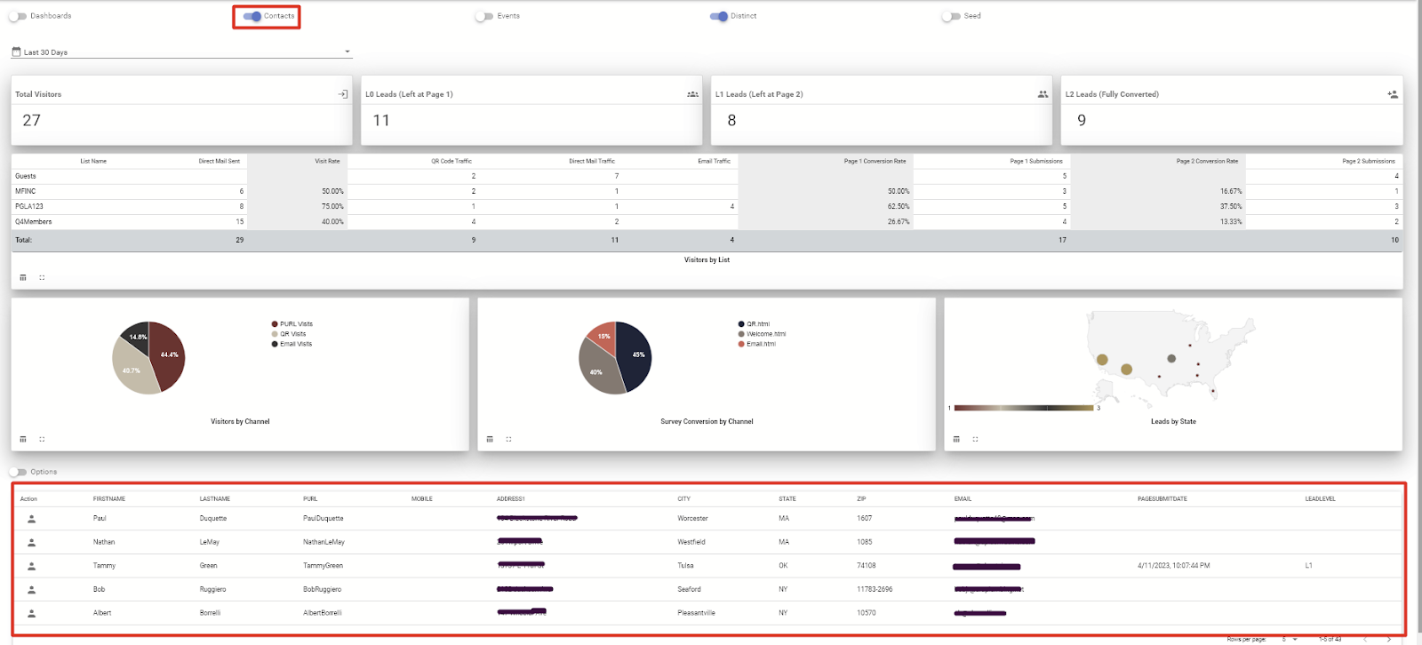The image size is (1422, 645).
Task: Click the 44.4% slice of Visitors pie
Action: click(167, 355)
